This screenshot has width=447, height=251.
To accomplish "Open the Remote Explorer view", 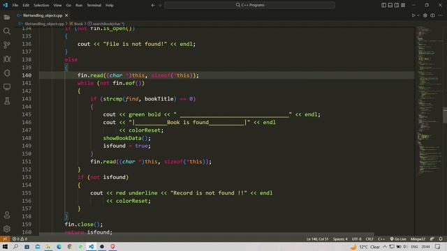I will point(7,86).
